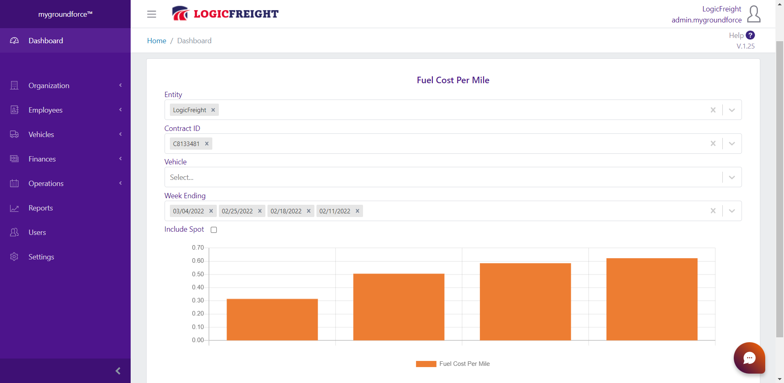Click the page vertical scrollbar thumb
The width and height of the screenshot is (784, 383).
coord(780,189)
